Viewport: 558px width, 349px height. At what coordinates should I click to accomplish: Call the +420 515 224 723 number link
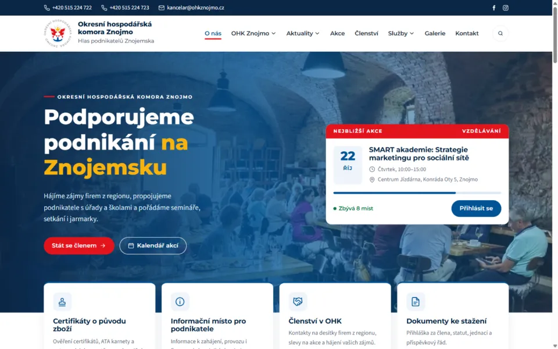tap(129, 8)
